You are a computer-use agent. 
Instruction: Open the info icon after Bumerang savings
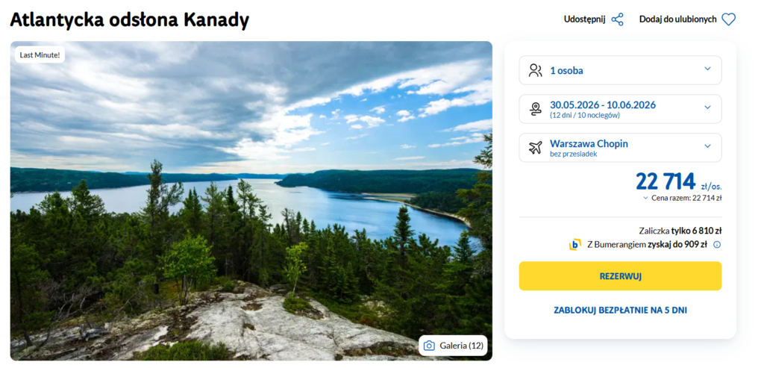coord(717,244)
